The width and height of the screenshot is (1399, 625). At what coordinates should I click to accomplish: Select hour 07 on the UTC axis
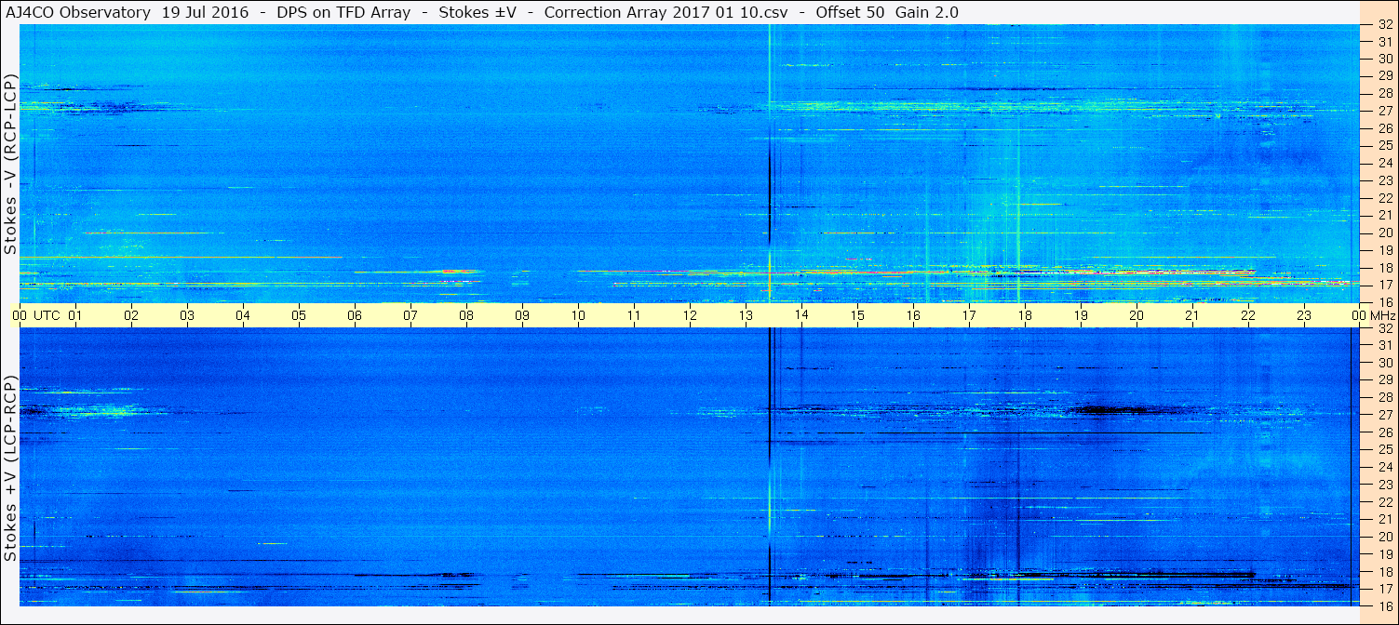coord(410,315)
